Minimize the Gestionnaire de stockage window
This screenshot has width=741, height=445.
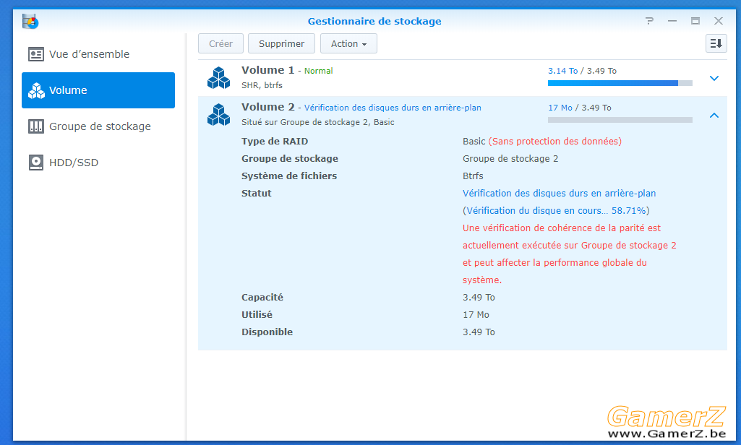coord(672,21)
